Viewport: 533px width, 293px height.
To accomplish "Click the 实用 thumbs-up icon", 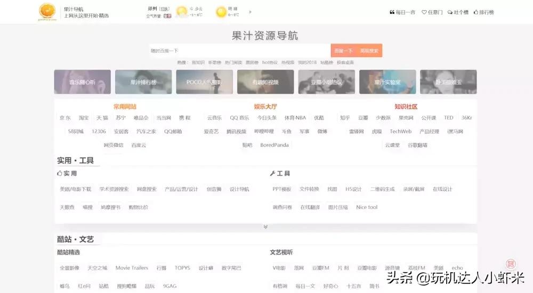I will coord(60,173).
